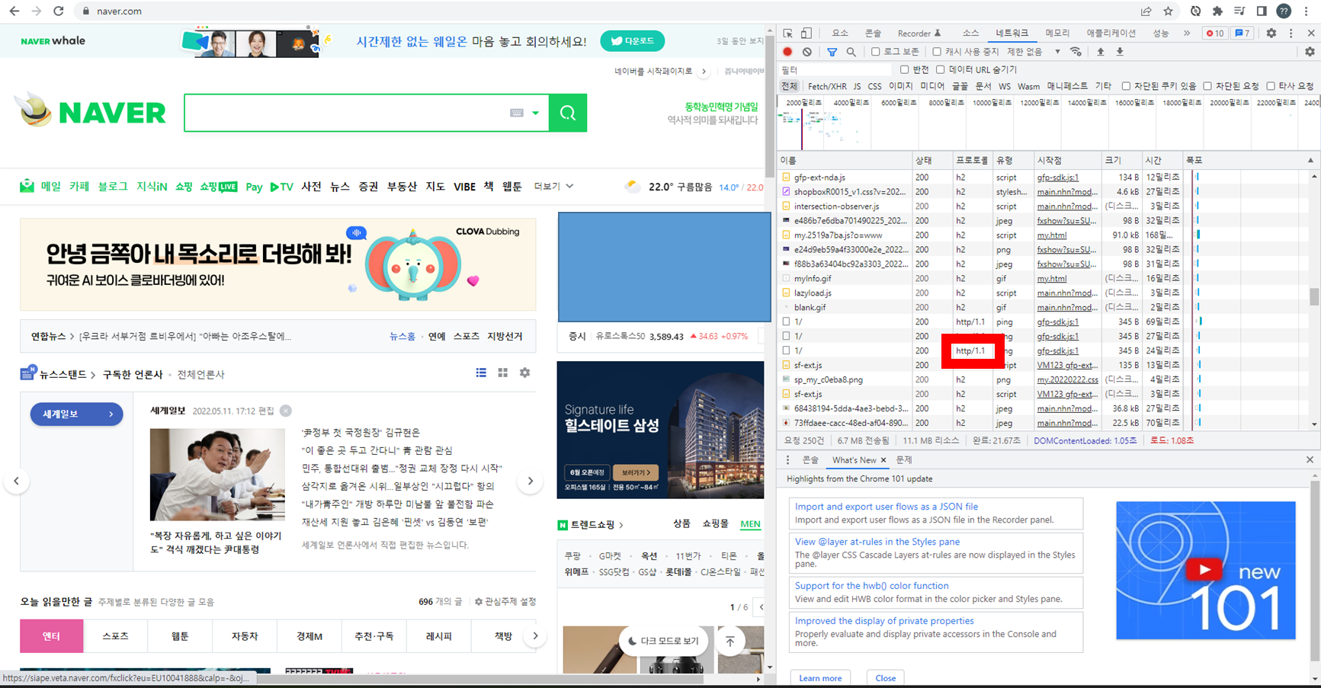Open the 세계일보 press dropdown button
The height and width of the screenshot is (688, 1321).
pyautogui.click(x=76, y=414)
